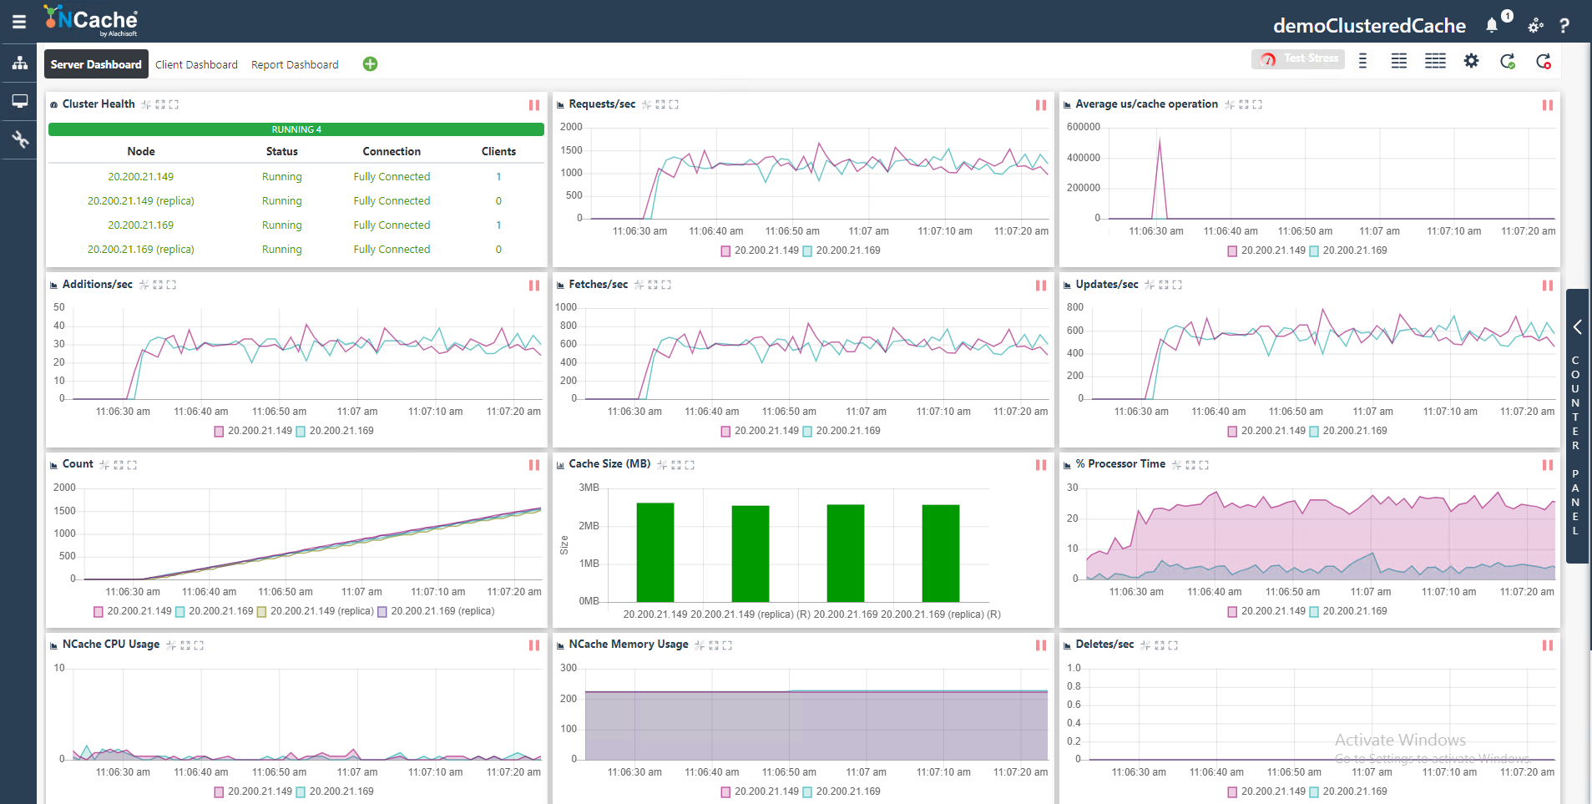Expand the Updates/sec panel
Image resolution: width=1592 pixels, height=804 pixels.
point(1164,285)
